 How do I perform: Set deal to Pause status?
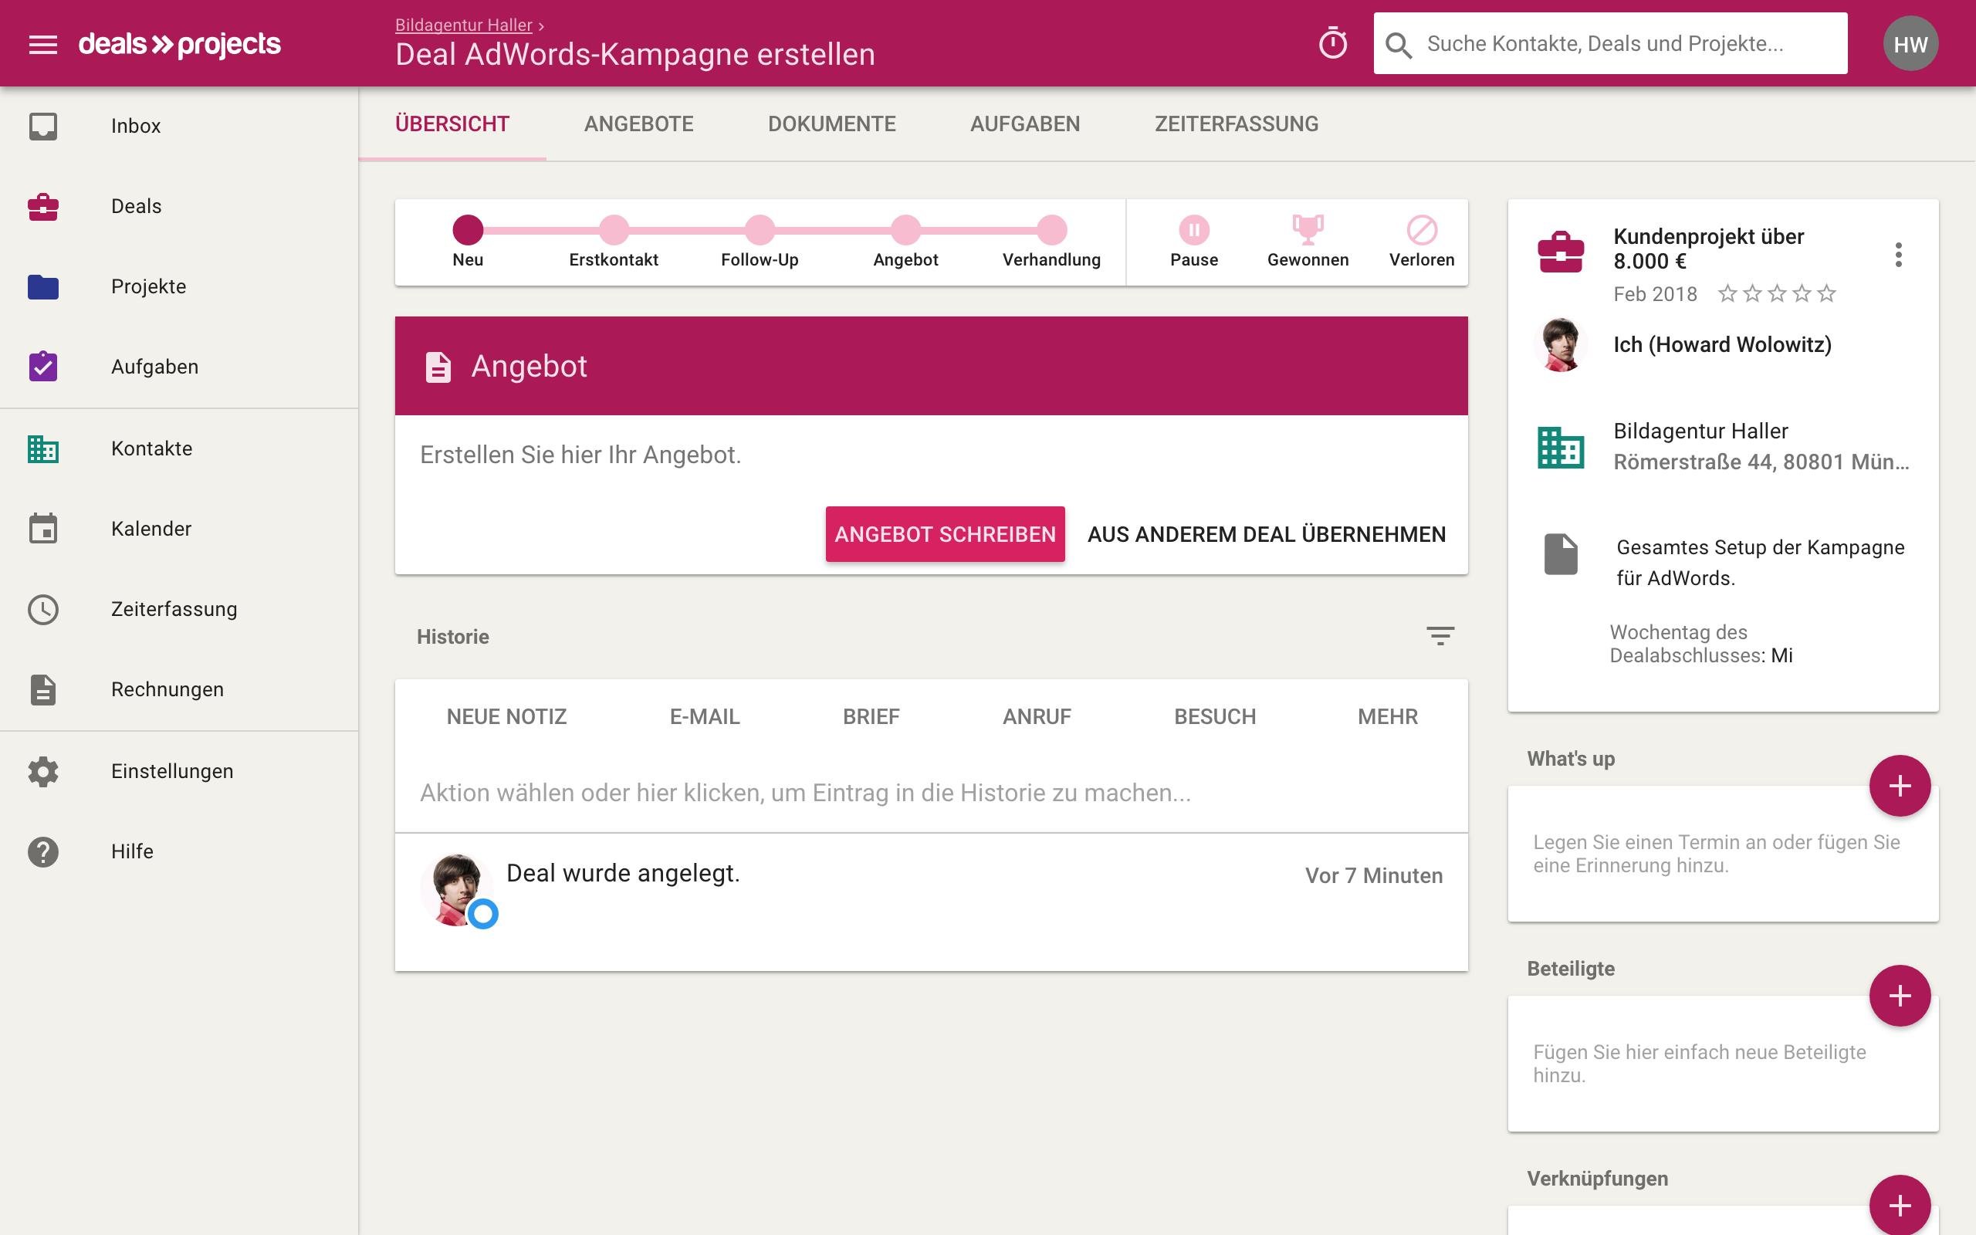click(x=1194, y=230)
